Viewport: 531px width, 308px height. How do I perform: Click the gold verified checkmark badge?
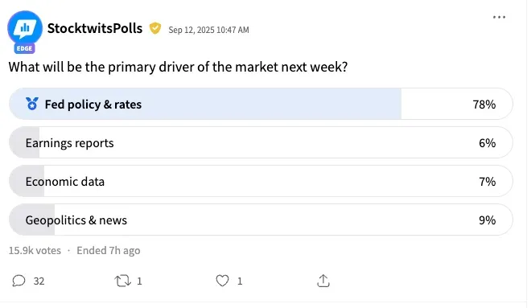(x=155, y=28)
